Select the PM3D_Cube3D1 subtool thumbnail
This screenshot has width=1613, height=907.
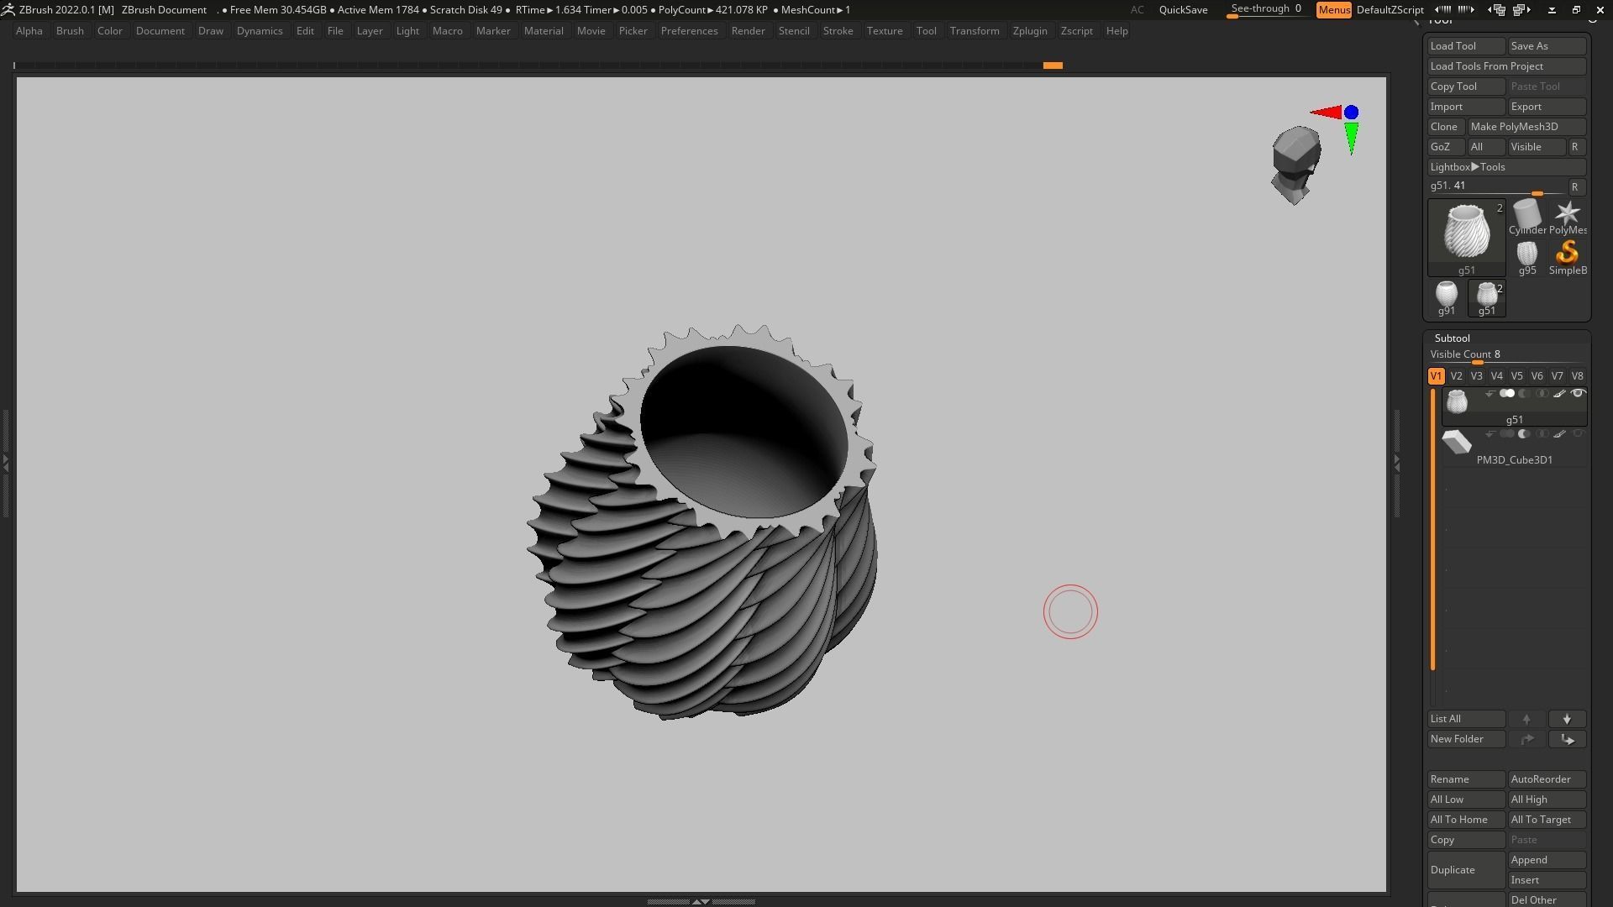(1457, 443)
